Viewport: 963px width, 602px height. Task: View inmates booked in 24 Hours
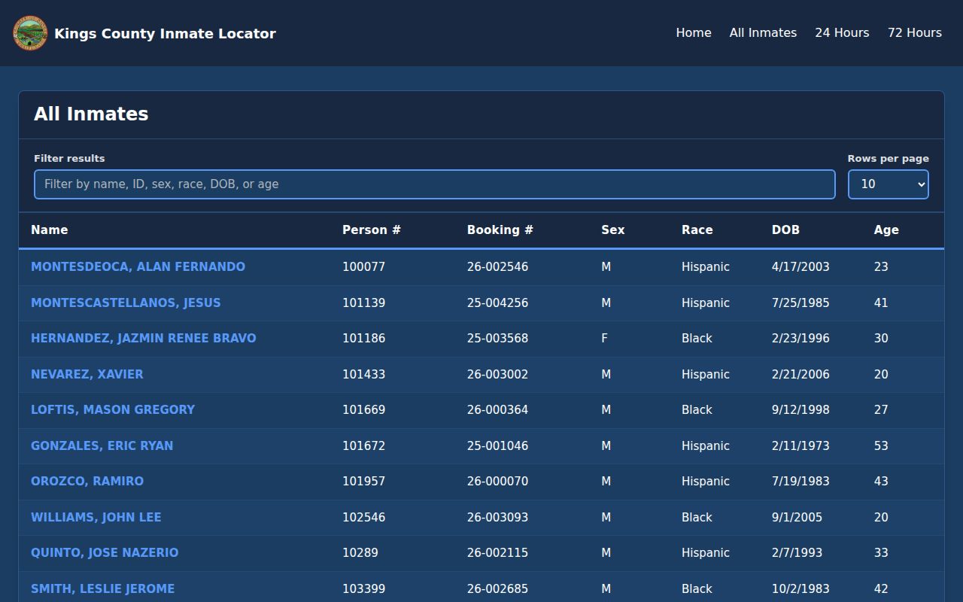click(842, 33)
